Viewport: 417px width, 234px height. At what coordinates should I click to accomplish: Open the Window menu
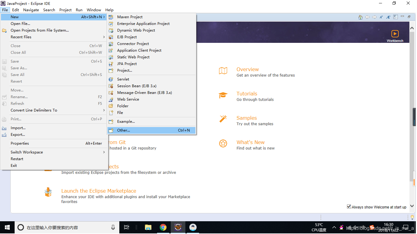[x=94, y=10]
